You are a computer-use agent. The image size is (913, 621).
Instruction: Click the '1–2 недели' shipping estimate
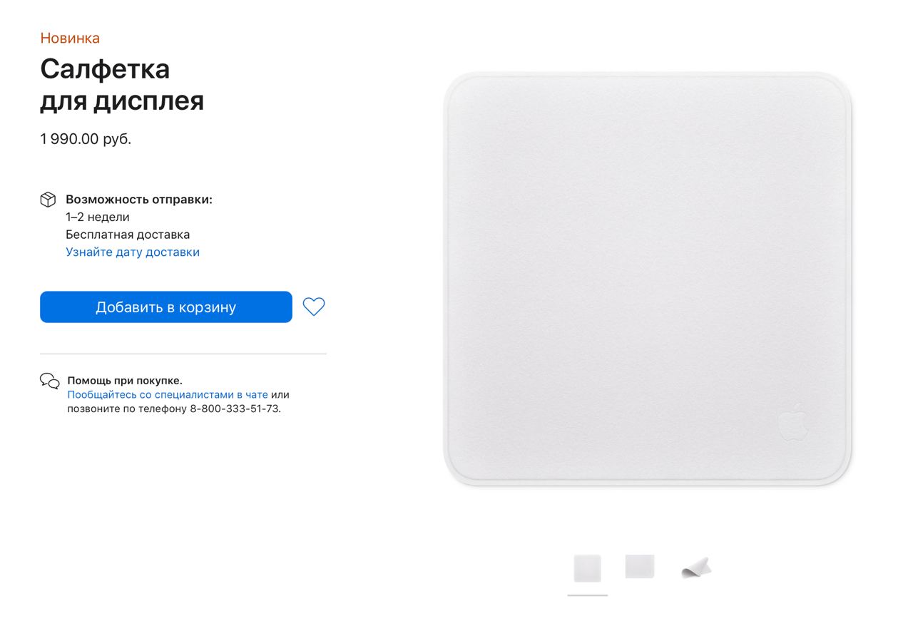point(98,217)
